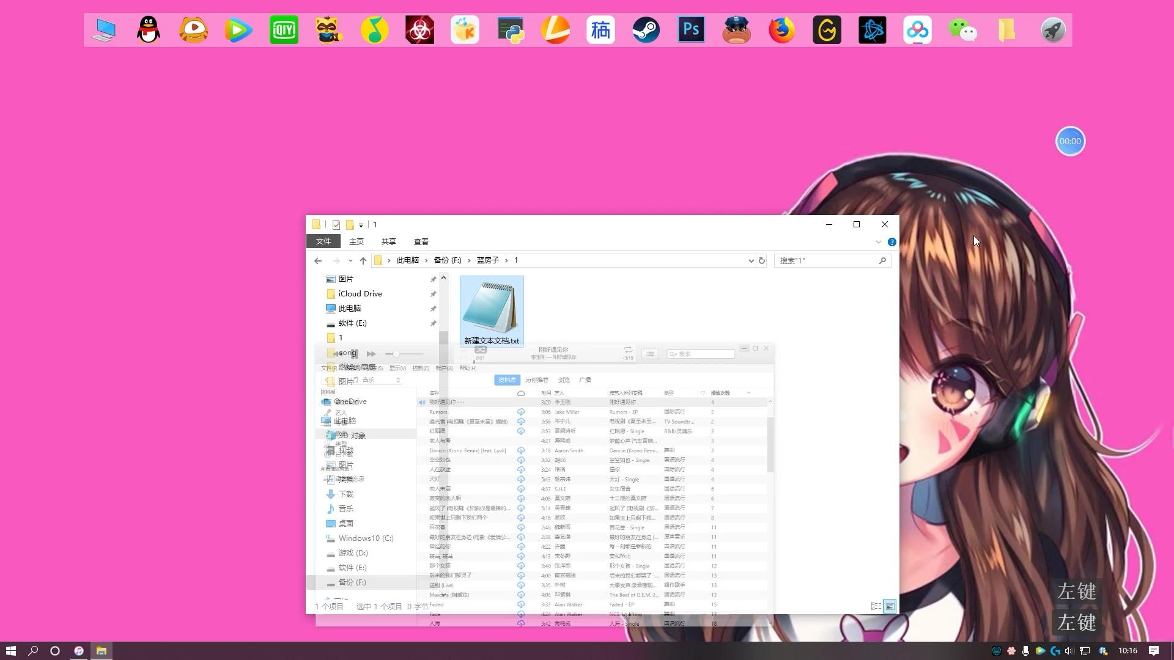Download Rumors song via cloud icon in iTunes
Viewport: 1174px width, 660px height.
(521, 412)
